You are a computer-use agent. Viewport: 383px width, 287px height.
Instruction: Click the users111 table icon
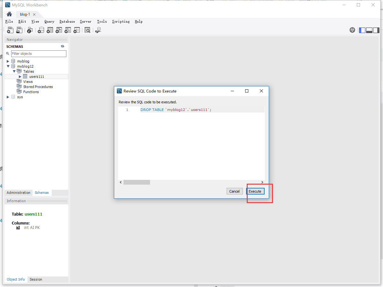25,77
